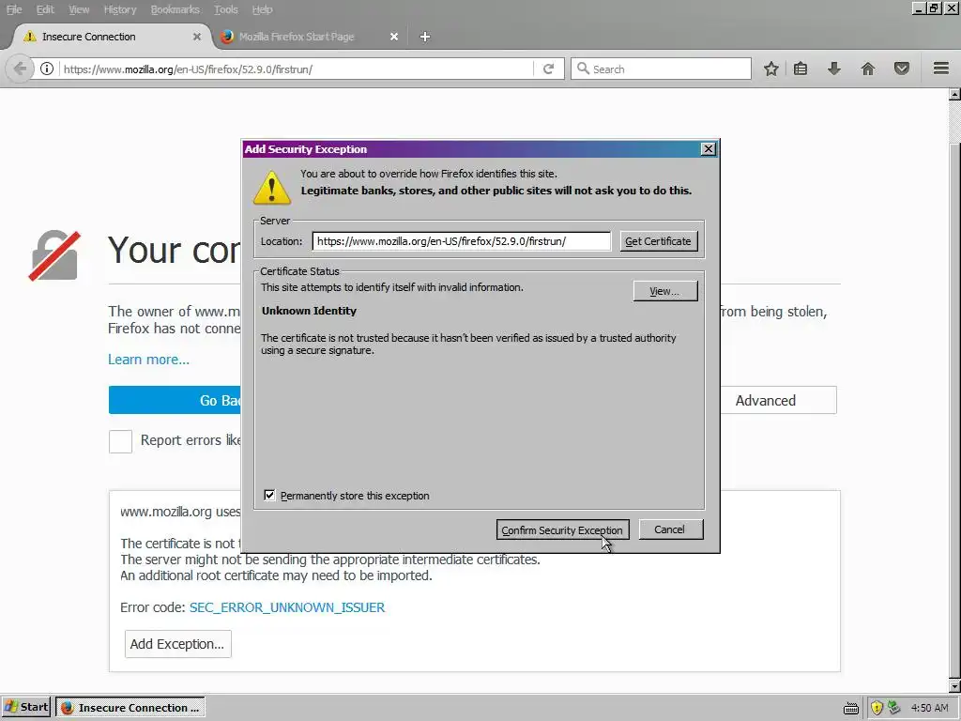Open the Tools menu
961x721 pixels.
pyautogui.click(x=225, y=9)
